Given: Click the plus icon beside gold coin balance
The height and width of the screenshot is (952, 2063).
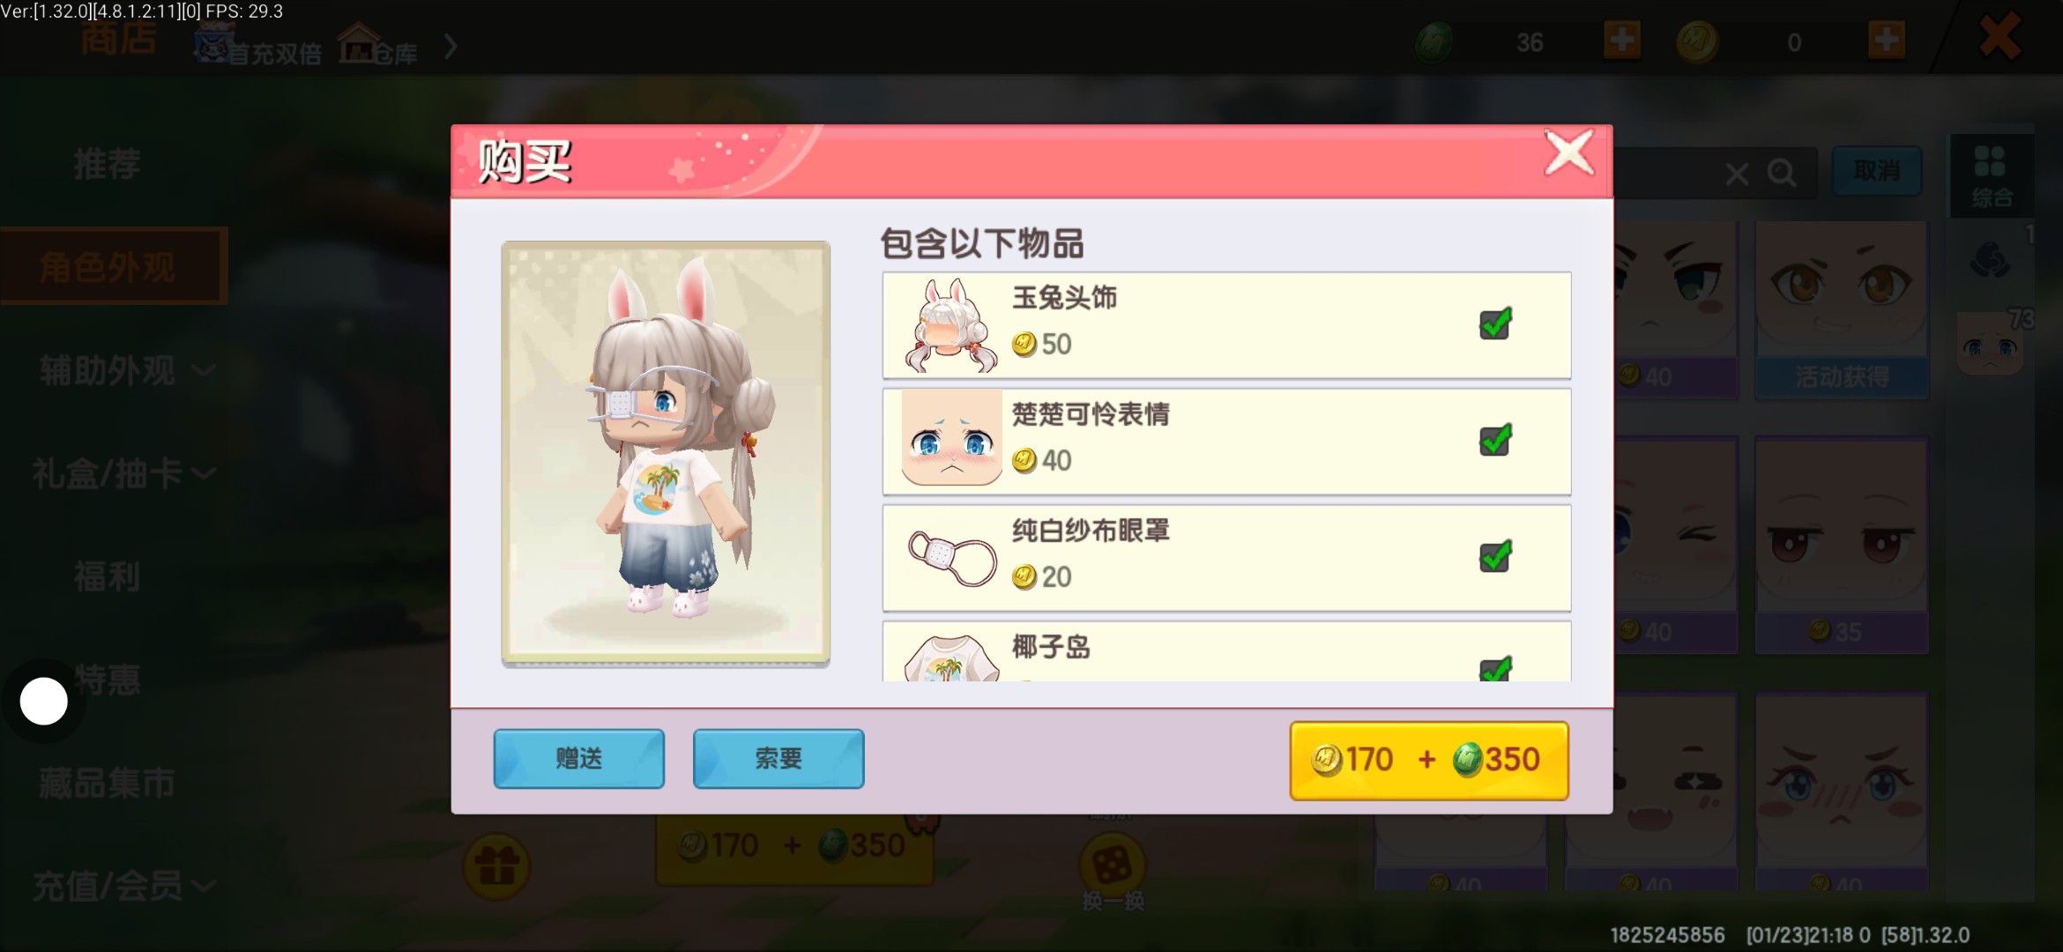Looking at the screenshot, I should click(x=1887, y=41).
